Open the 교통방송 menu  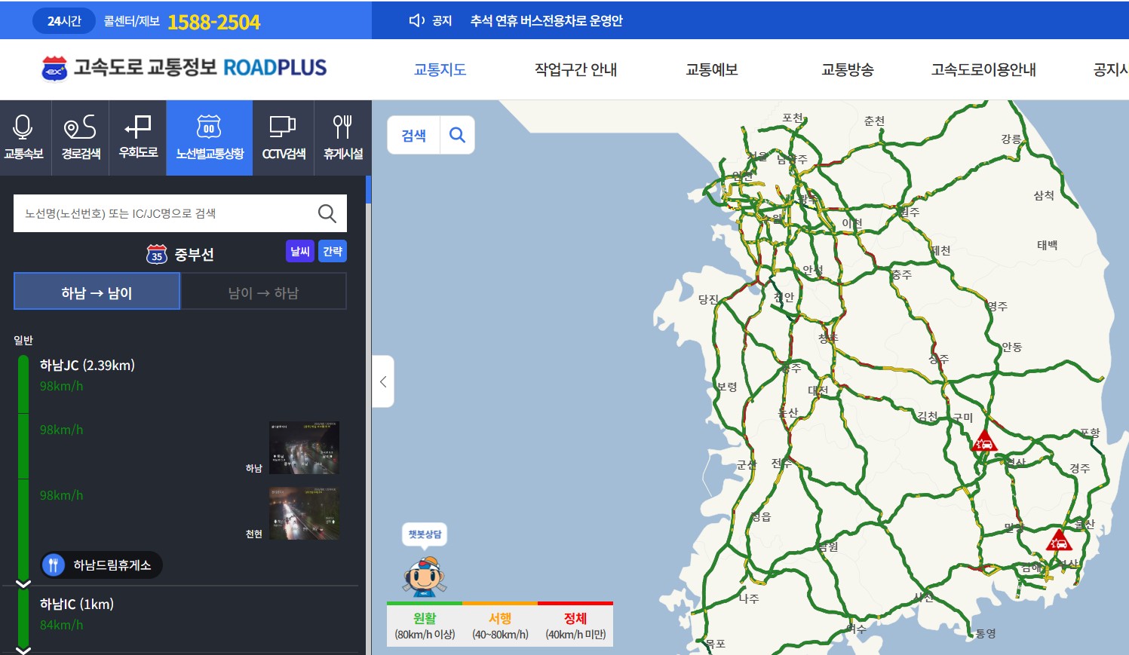[x=847, y=69]
